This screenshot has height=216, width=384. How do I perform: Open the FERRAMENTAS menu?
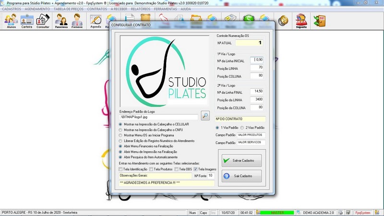tap(165, 9)
